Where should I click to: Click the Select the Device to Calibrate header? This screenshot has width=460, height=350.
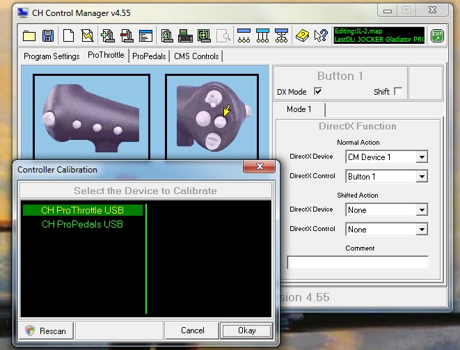click(145, 191)
